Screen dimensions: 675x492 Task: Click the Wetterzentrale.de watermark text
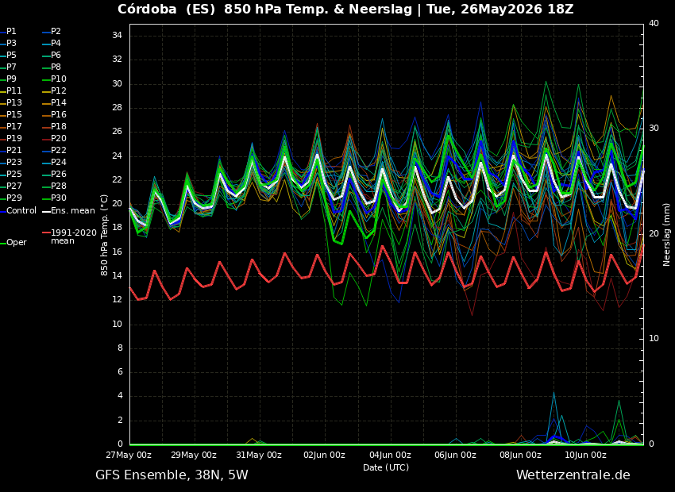[x=573, y=475]
